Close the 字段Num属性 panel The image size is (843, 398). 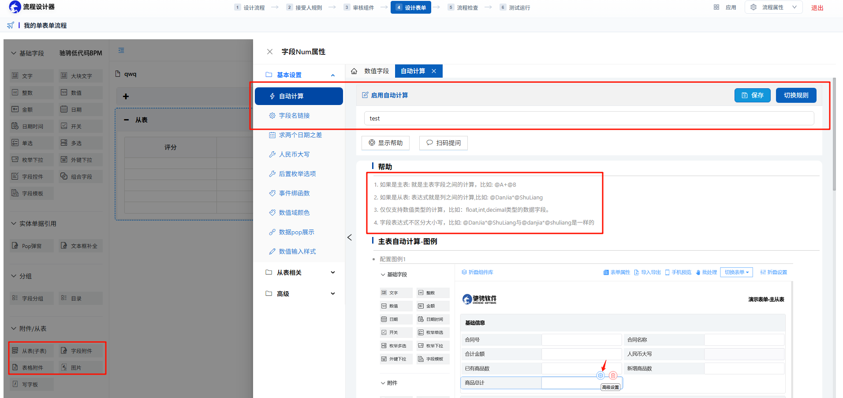270,52
